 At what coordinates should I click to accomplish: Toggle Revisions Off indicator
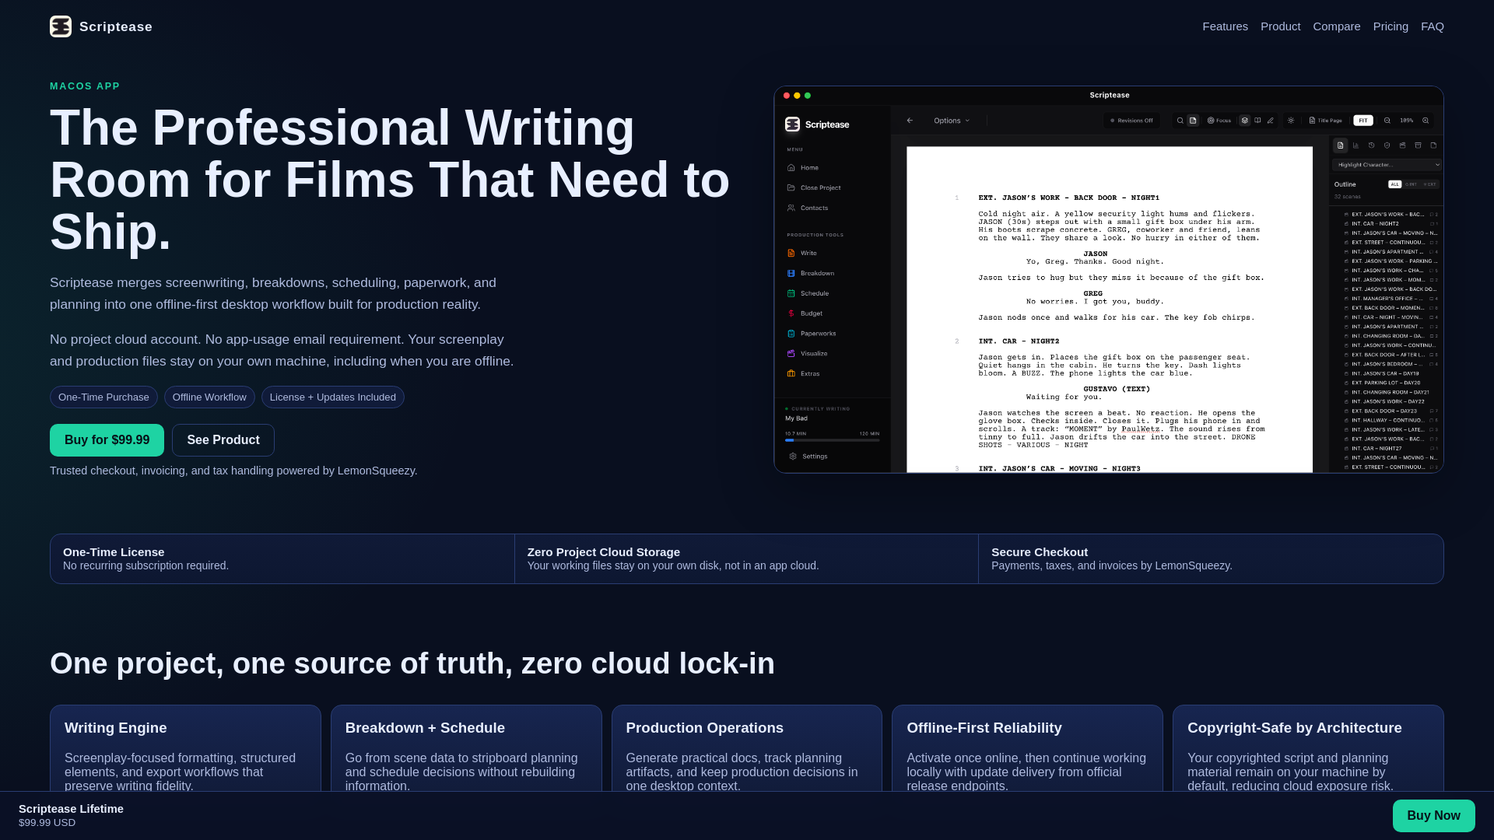(1131, 121)
